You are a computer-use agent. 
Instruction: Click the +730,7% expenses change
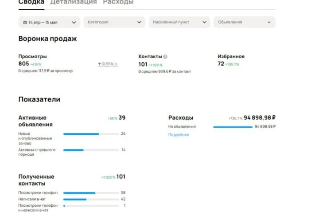(235, 118)
